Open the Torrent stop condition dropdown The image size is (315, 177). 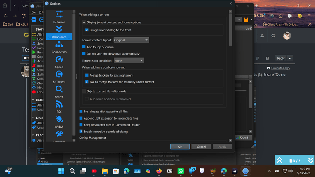pos(129,60)
